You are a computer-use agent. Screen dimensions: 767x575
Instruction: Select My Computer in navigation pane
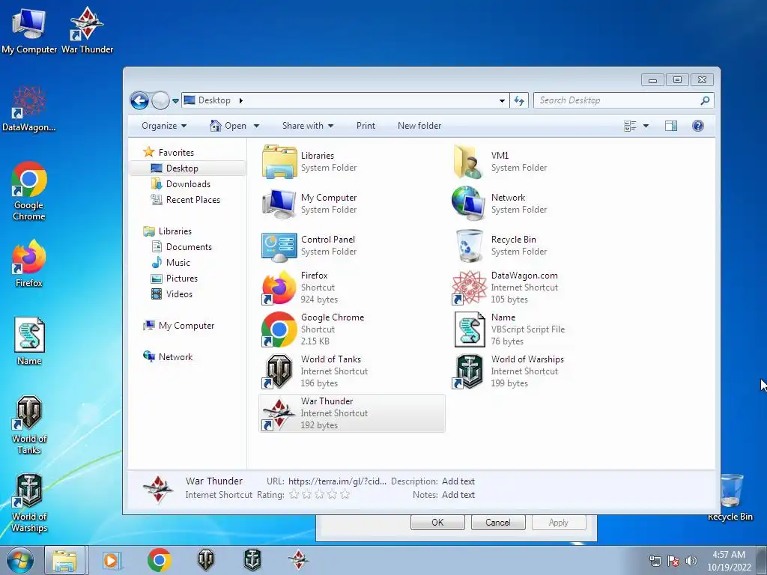point(186,326)
